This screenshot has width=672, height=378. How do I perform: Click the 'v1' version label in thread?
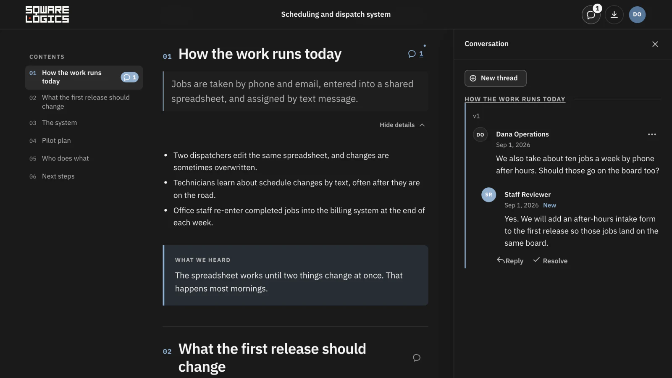click(x=476, y=116)
